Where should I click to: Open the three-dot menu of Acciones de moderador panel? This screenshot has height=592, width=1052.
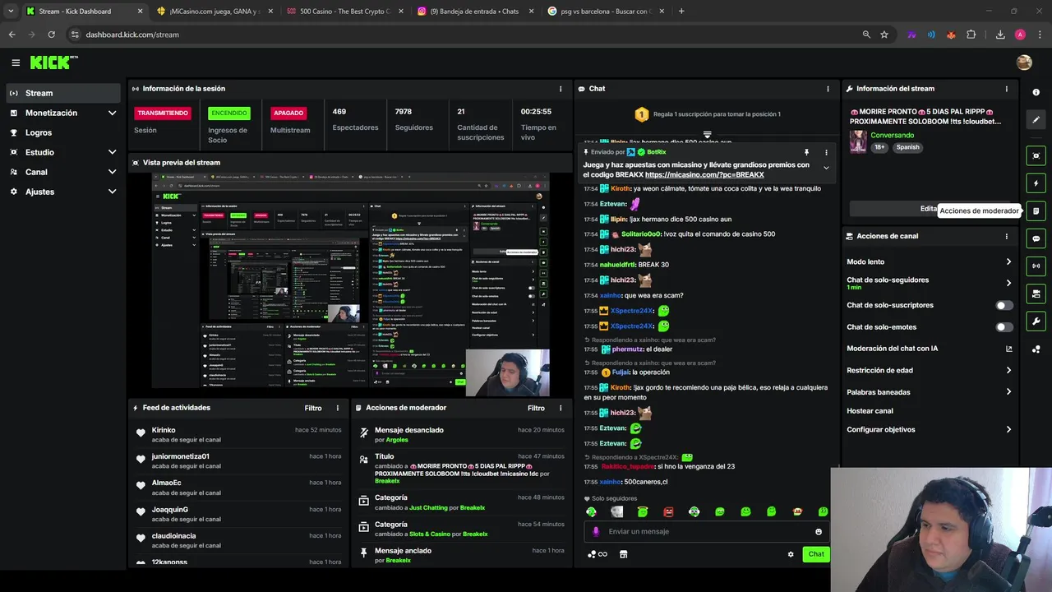point(561,408)
